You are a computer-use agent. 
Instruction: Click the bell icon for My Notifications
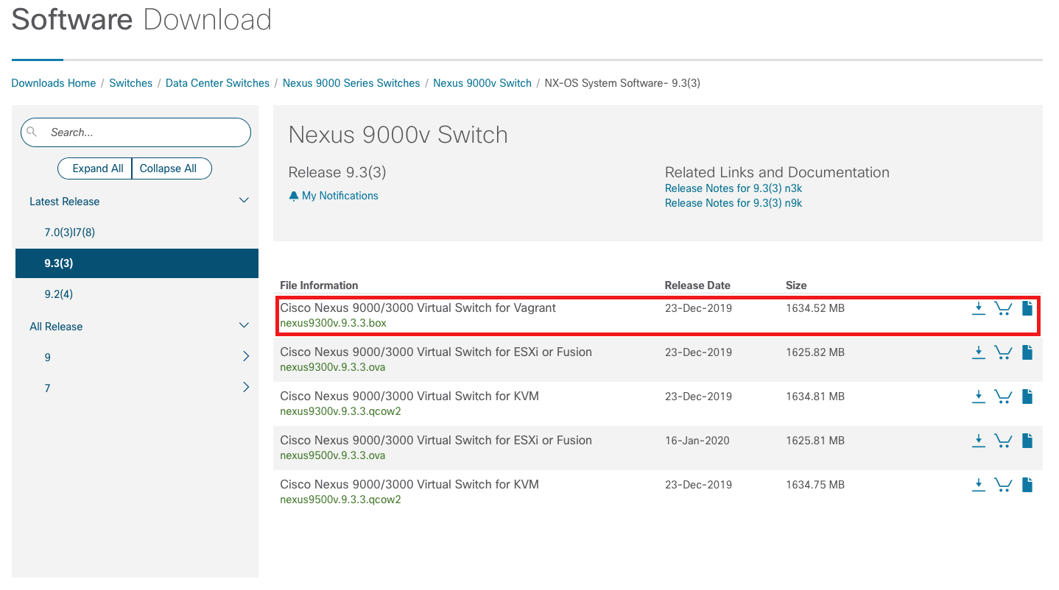[x=294, y=196]
